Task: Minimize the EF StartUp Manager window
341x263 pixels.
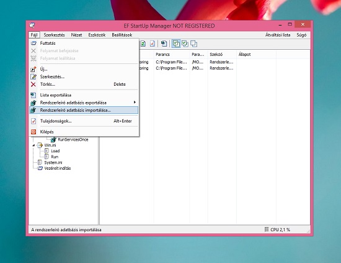Action: (x=280, y=24)
